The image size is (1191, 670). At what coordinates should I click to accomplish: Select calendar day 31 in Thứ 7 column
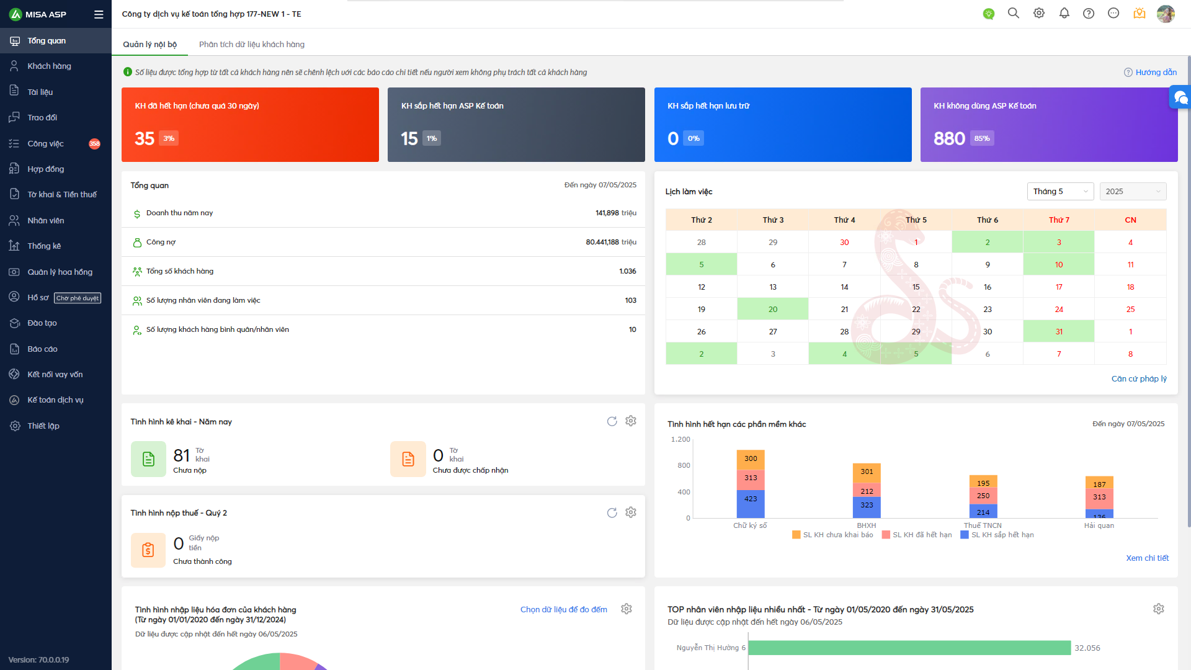[x=1059, y=331]
